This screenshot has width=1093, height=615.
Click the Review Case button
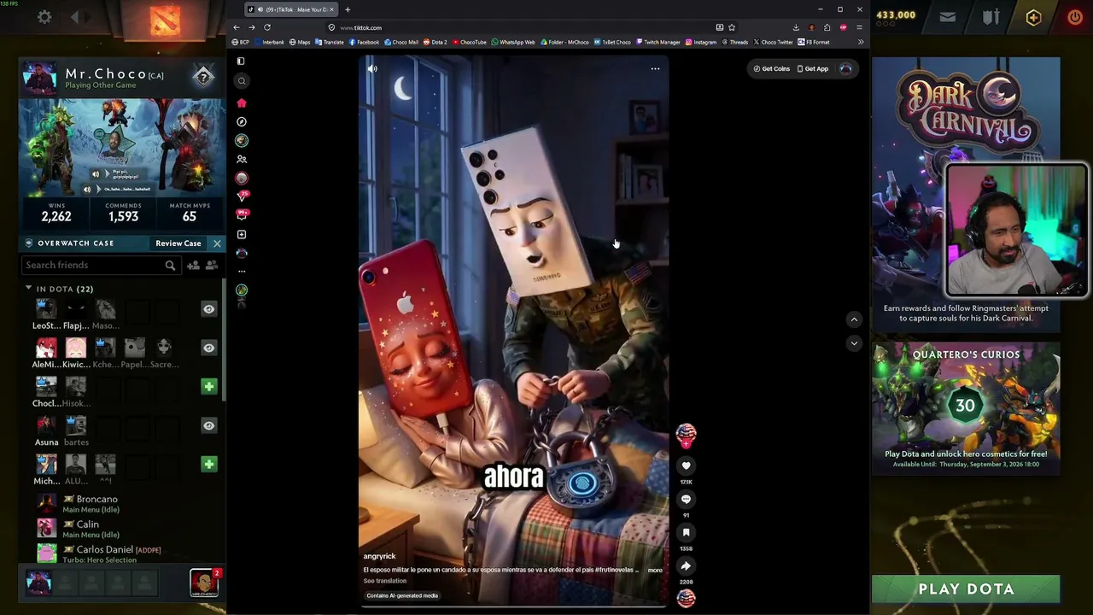tap(178, 243)
